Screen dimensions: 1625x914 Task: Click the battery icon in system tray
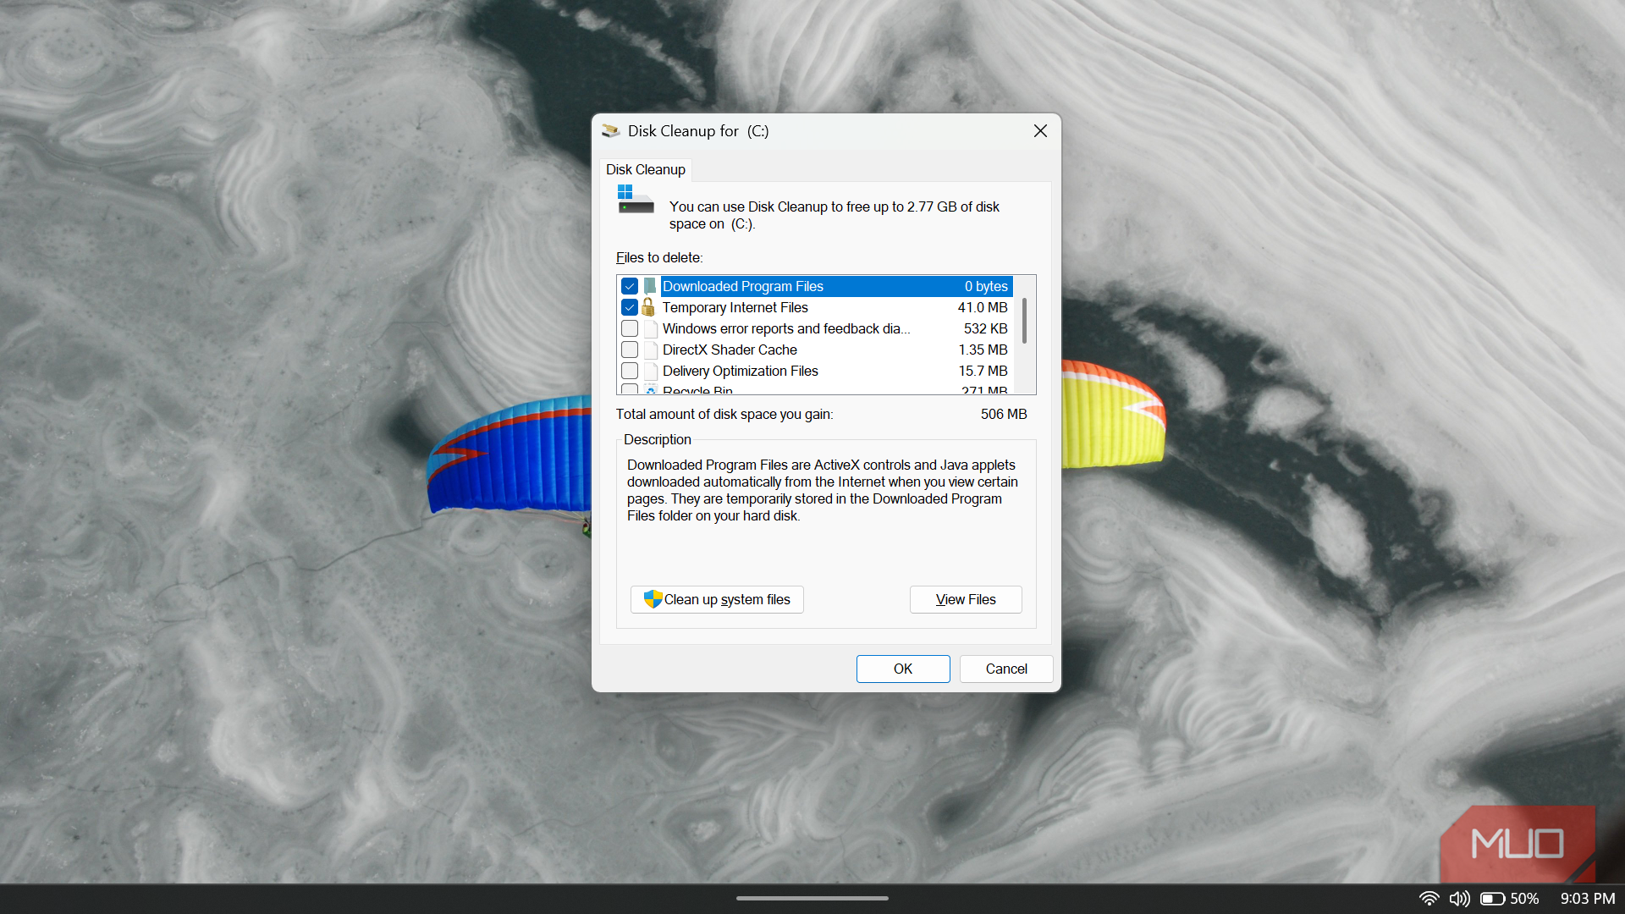point(1492,899)
